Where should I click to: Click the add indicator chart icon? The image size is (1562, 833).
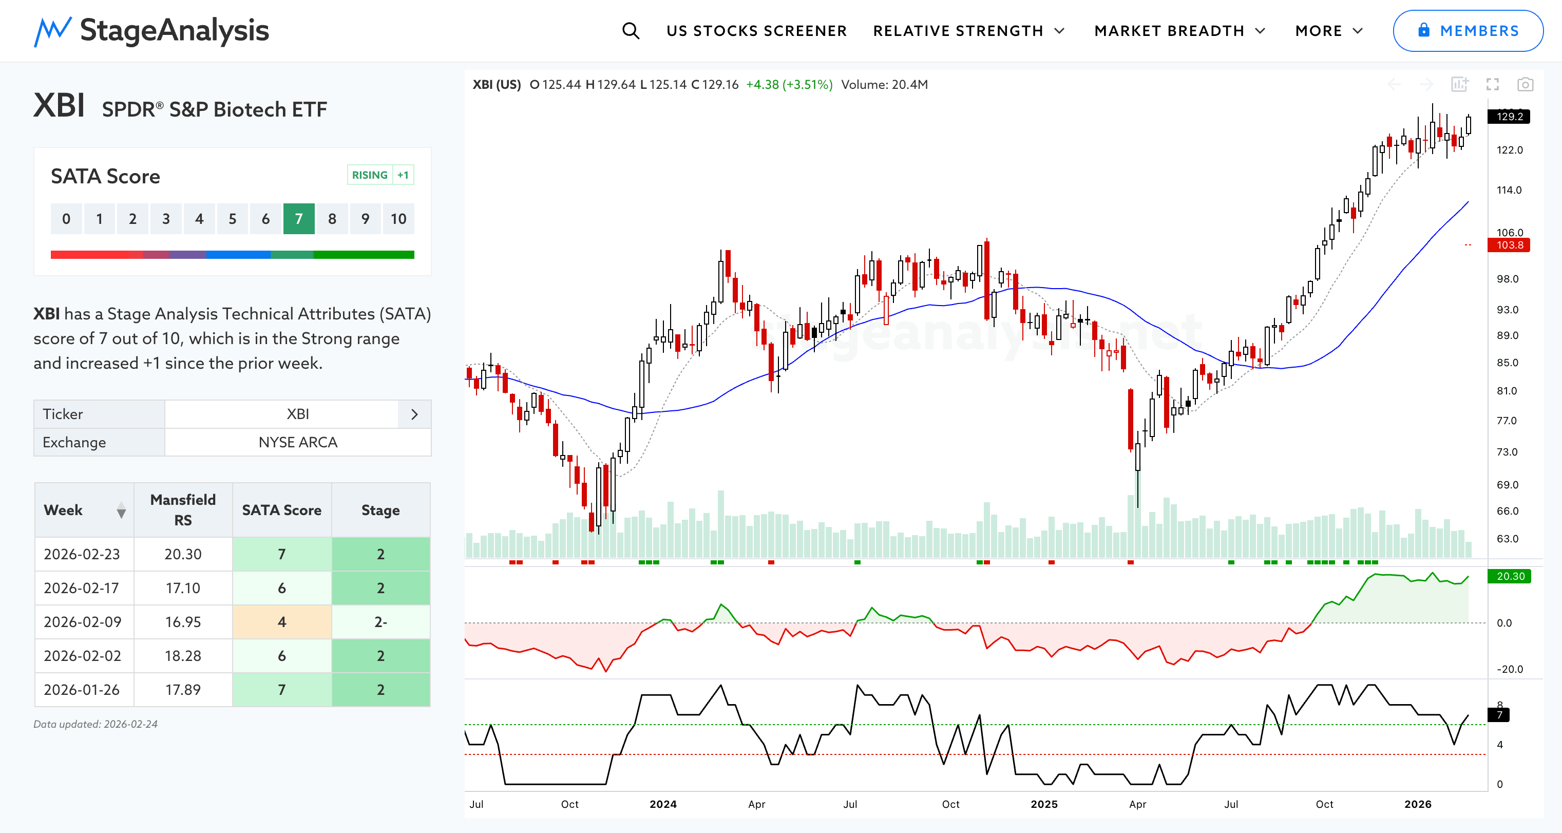point(1459,84)
